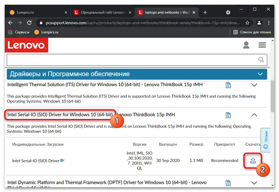Image resolution: width=279 pixels, height=192 pixels.
Task: Click the Lenovo logo
Action: tap(27, 45)
